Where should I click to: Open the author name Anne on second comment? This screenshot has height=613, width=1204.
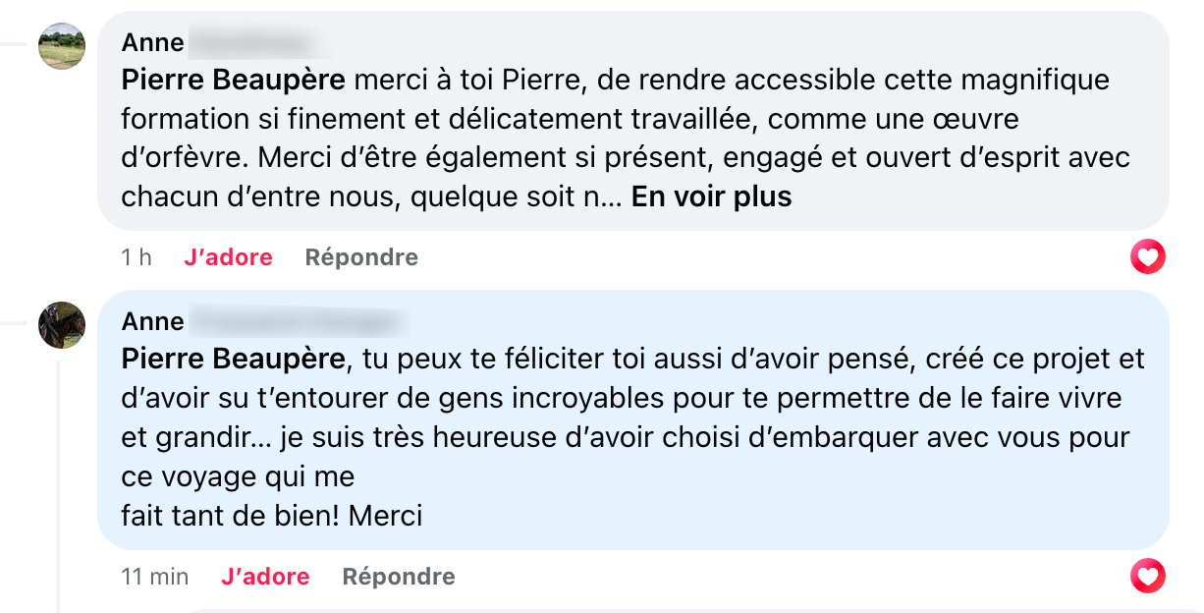point(153,321)
